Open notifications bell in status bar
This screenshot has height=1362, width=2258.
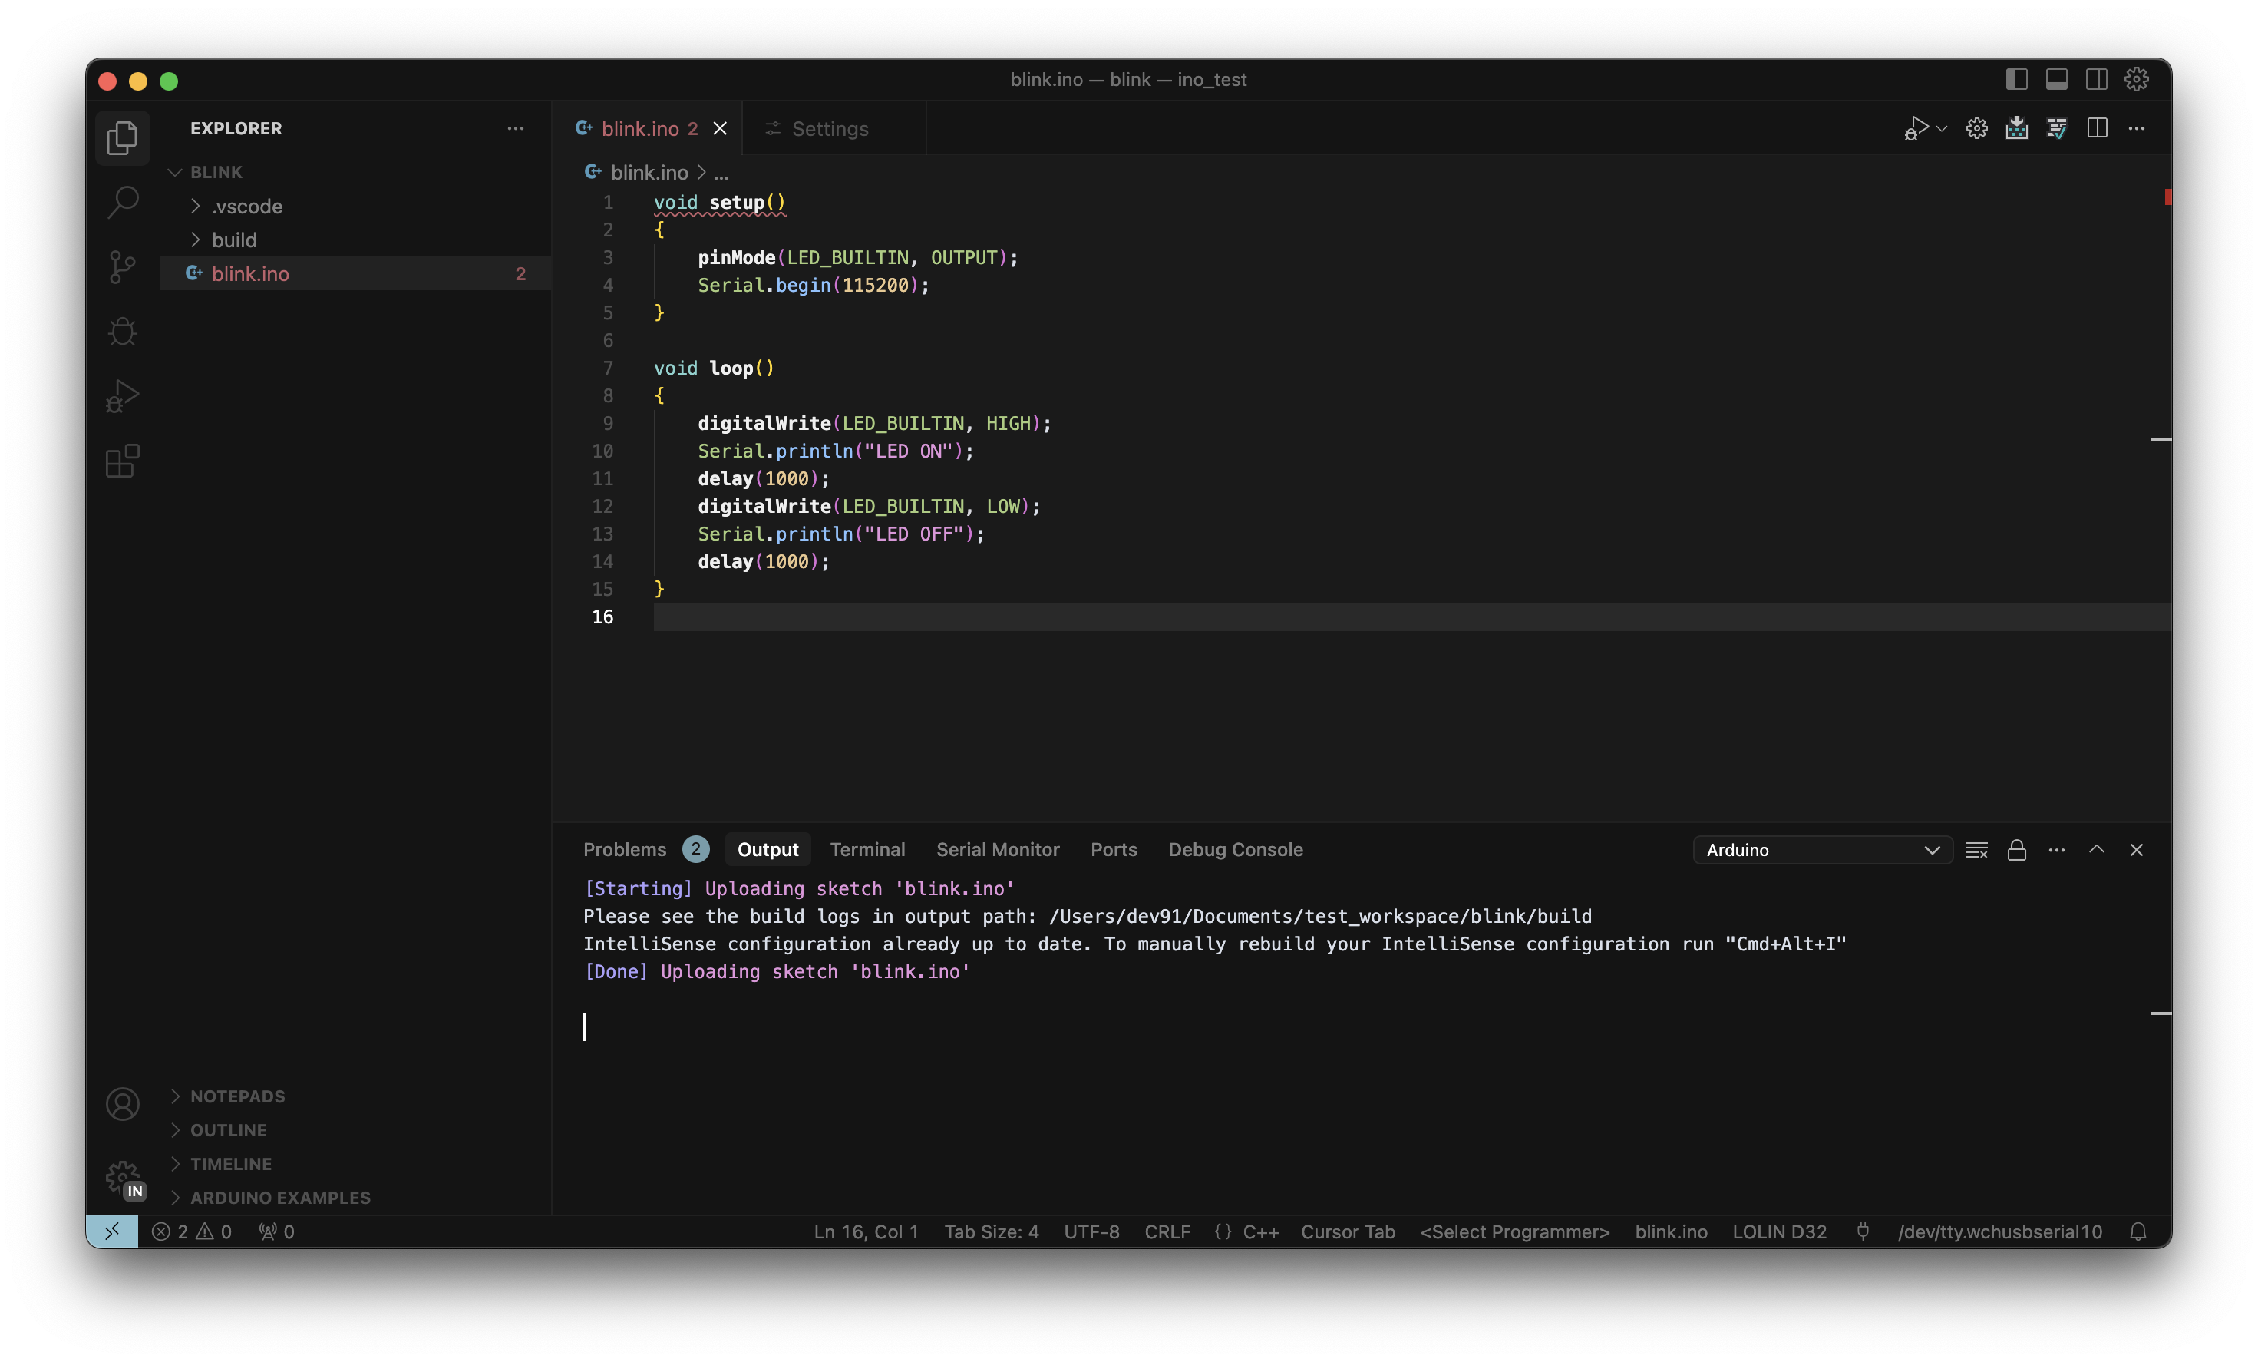click(x=2138, y=1231)
